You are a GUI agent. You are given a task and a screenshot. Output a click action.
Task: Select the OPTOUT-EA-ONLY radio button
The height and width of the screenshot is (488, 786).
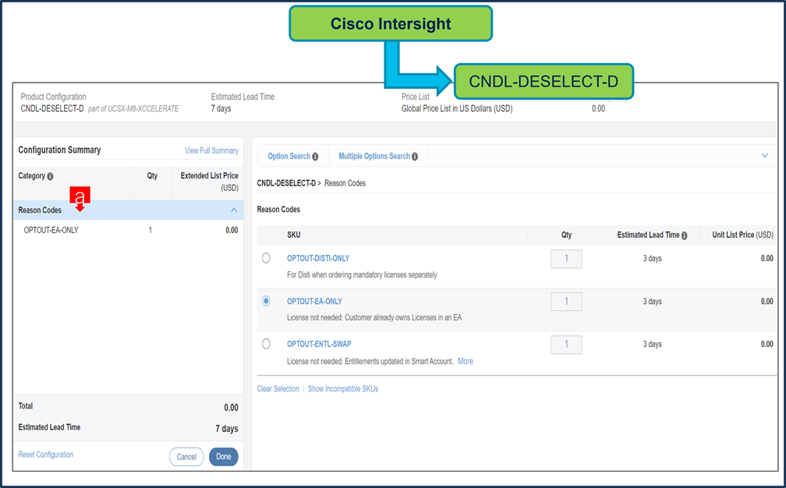click(x=266, y=301)
